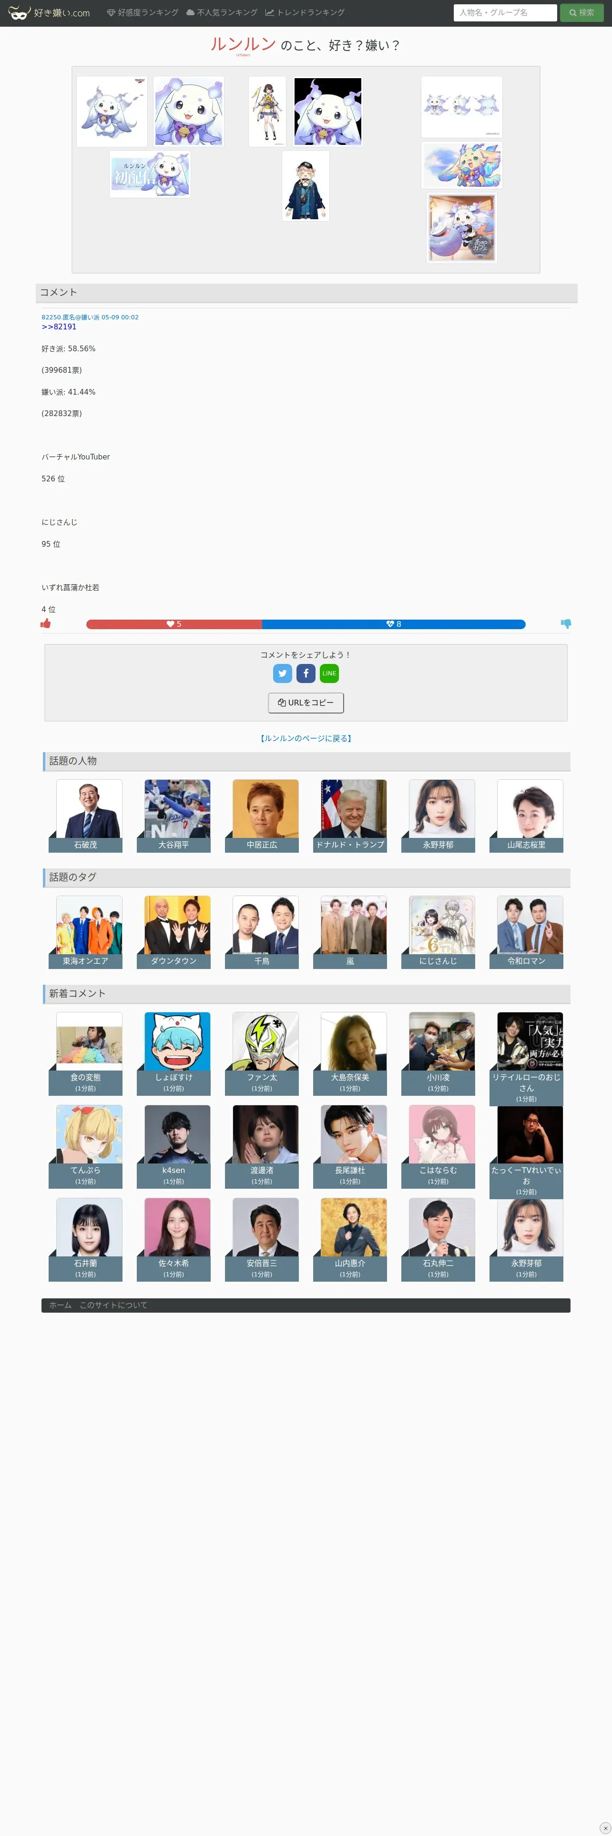The height and width of the screenshot is (1836, 612).
Task: Go to ホーム in the footer
Action: (x=61, y=1305)
